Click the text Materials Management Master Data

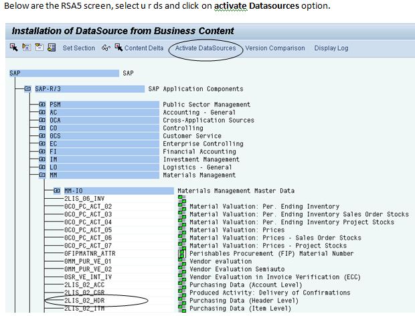pyautogui.click(x=236, y=191)
